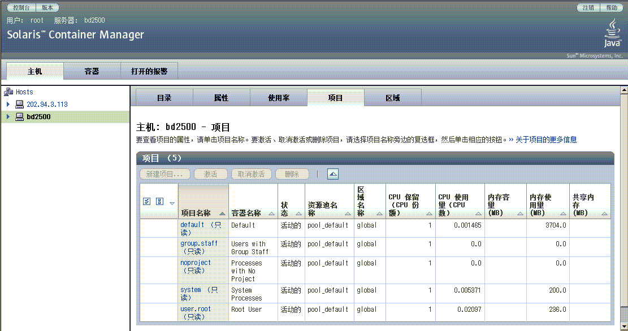628x331 pixels.
Task: Open the 目录 sub-tab
Action: tap(164, 98)
